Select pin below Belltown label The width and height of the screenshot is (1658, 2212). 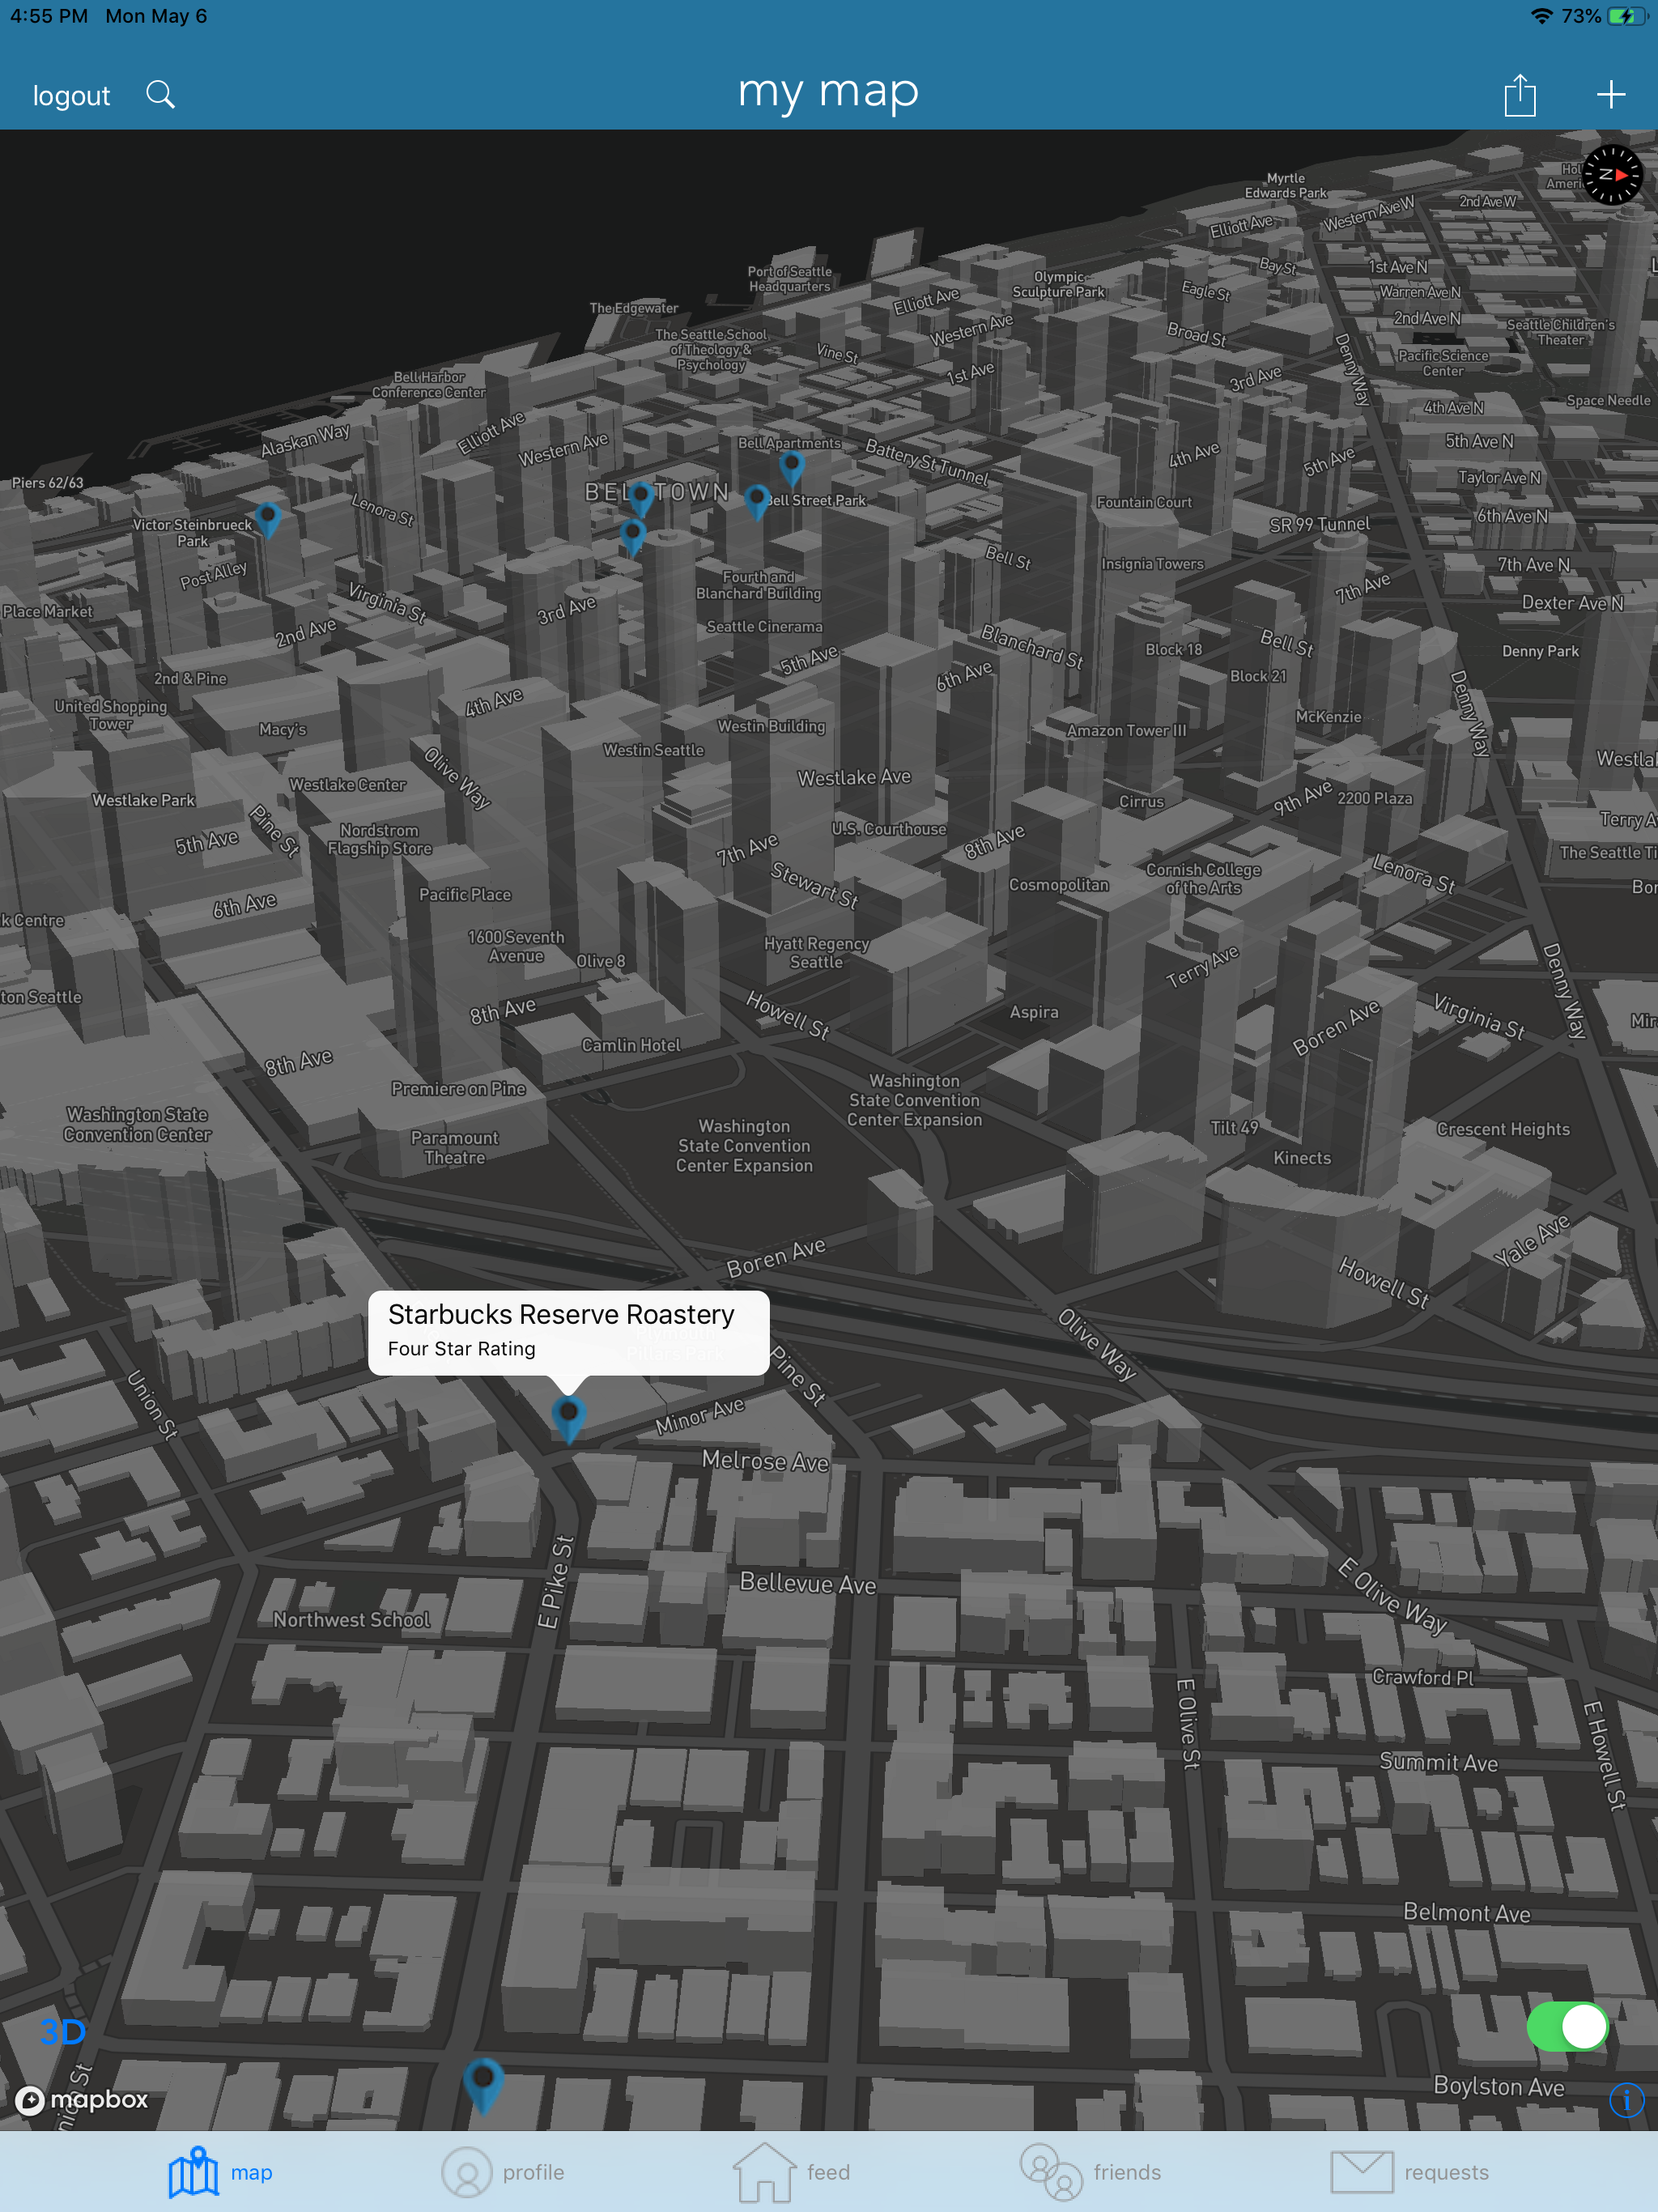point(632,536)
